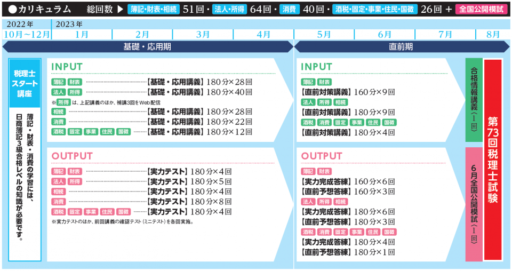Click the green 所得 tag in the Web配信 note

[63, 102]
